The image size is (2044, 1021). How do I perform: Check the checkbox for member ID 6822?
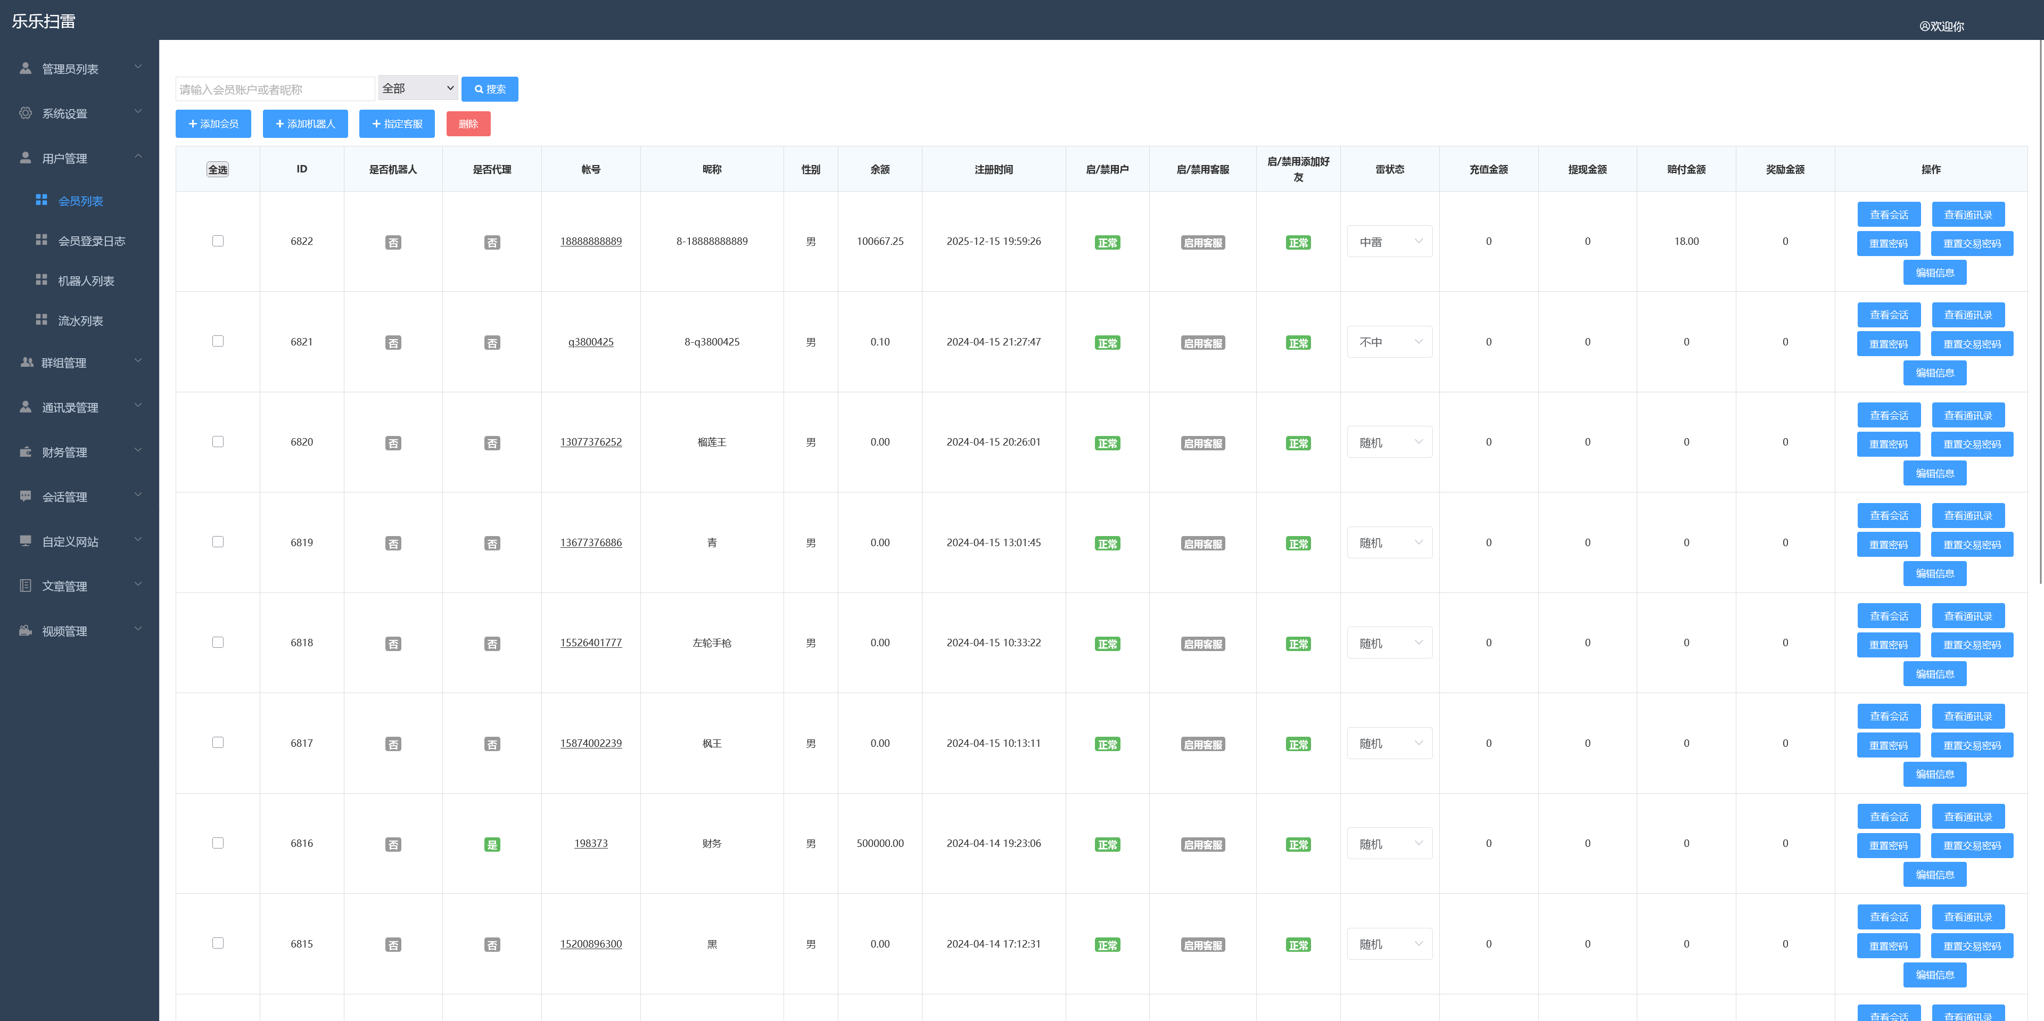click(217, 241)
